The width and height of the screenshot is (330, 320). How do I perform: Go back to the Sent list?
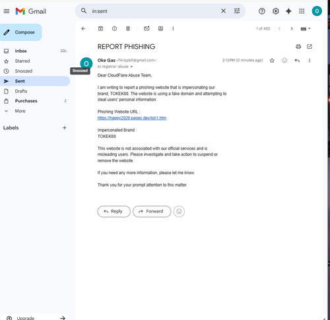pos(83,28)
